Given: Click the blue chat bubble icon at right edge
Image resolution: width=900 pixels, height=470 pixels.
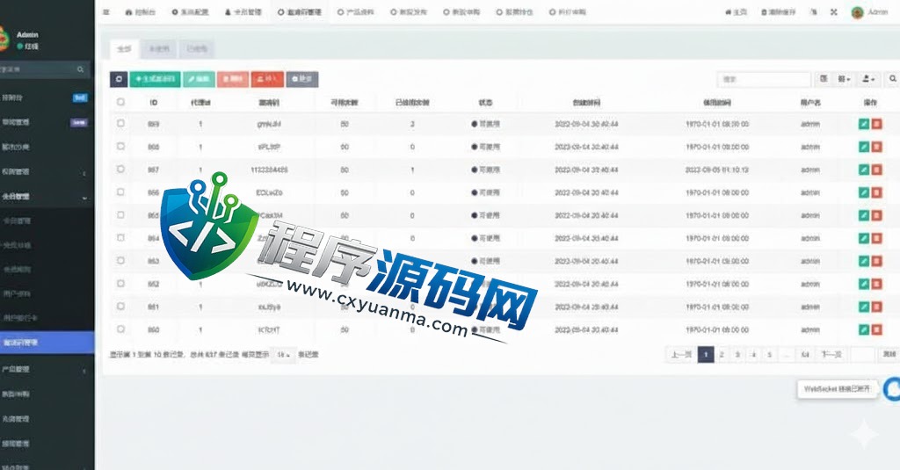Looking at the screenshot, I should (x=892, y=389).
